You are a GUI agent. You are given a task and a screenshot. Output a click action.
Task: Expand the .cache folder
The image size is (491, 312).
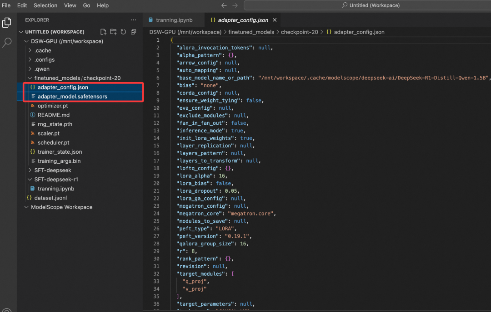click(30, 50)
